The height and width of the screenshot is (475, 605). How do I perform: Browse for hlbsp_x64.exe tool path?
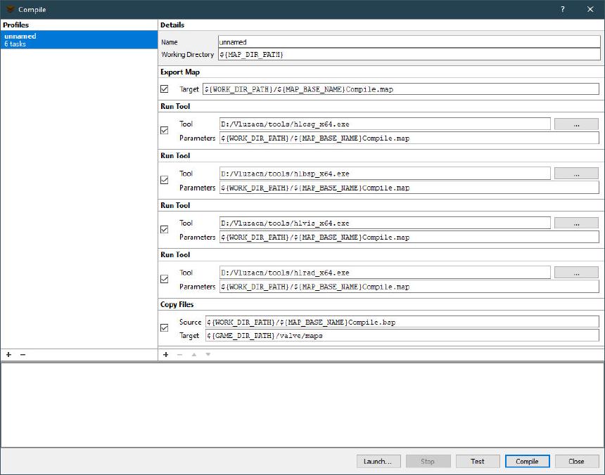(576, 174)
